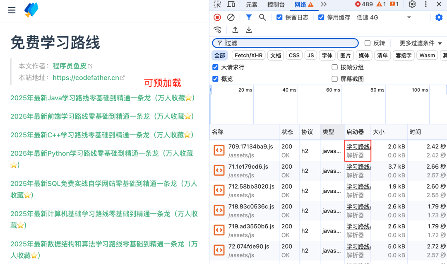The image size is (447, 264).
Task: Open the network panel search
Action: tap(262, 17)
